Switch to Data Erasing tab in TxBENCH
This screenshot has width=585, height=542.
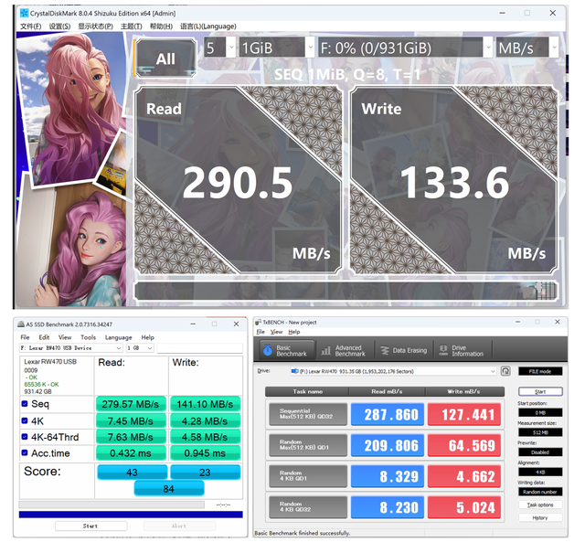pos(404,350)
